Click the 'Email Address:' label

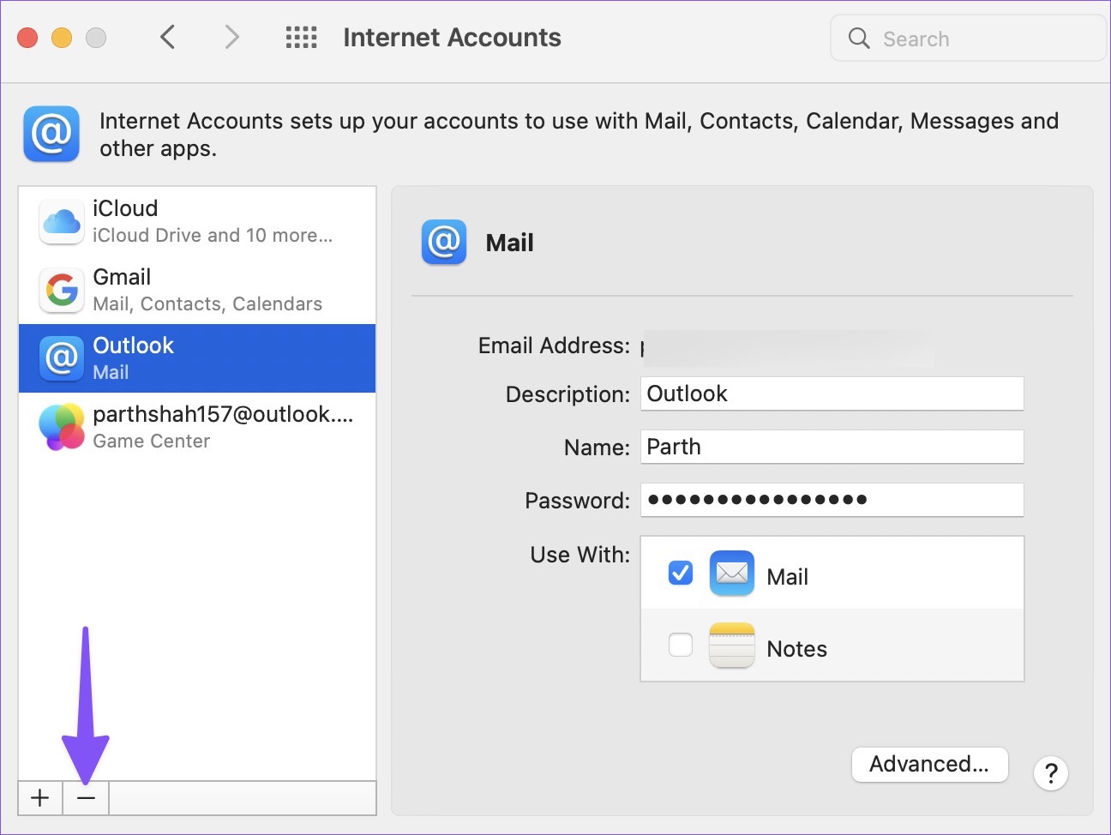(554, 345)
